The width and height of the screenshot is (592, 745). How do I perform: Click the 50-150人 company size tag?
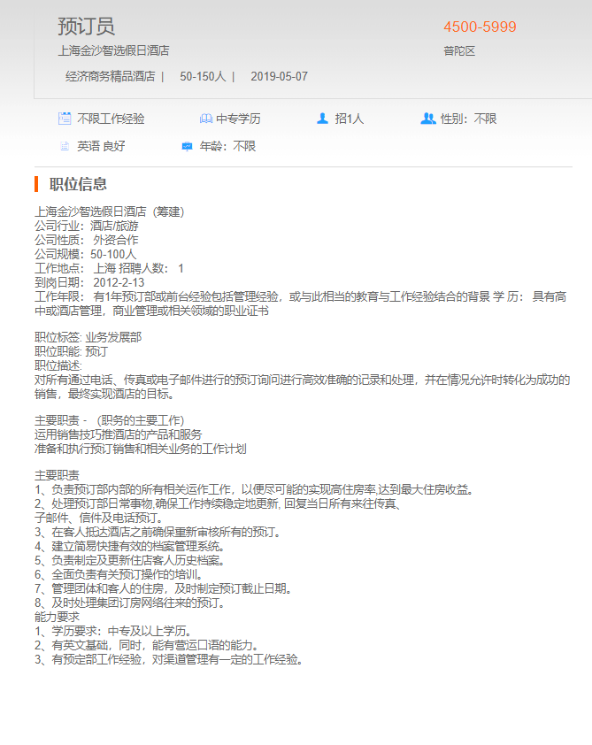tap(203, 76)
